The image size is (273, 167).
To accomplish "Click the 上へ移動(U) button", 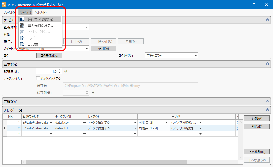I will pyautogui.click(x=257, y=152).
